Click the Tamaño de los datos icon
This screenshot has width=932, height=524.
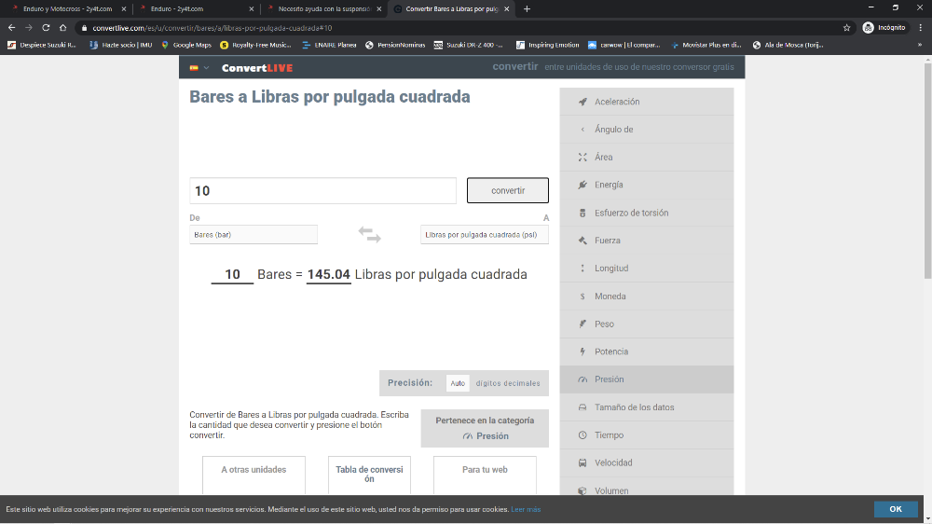pyautogui.click(x=582, y=407)
